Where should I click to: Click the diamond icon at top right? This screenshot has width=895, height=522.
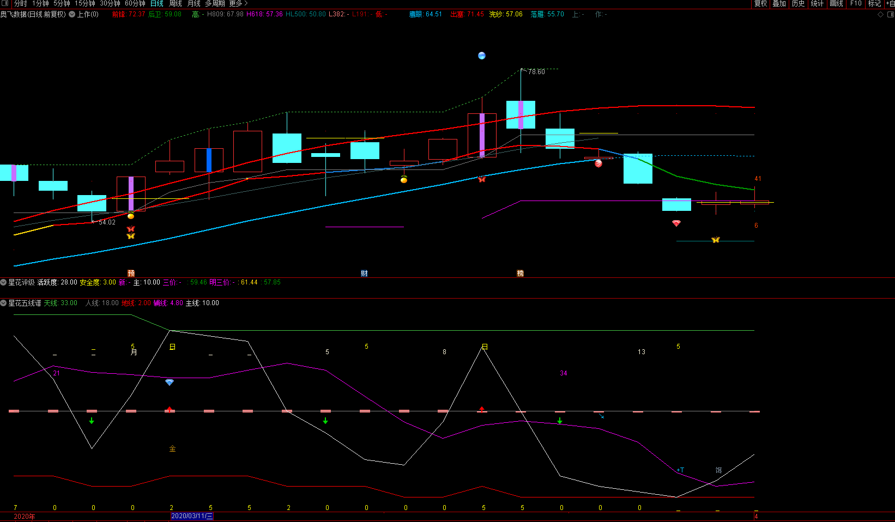click(x=880, y=15)
